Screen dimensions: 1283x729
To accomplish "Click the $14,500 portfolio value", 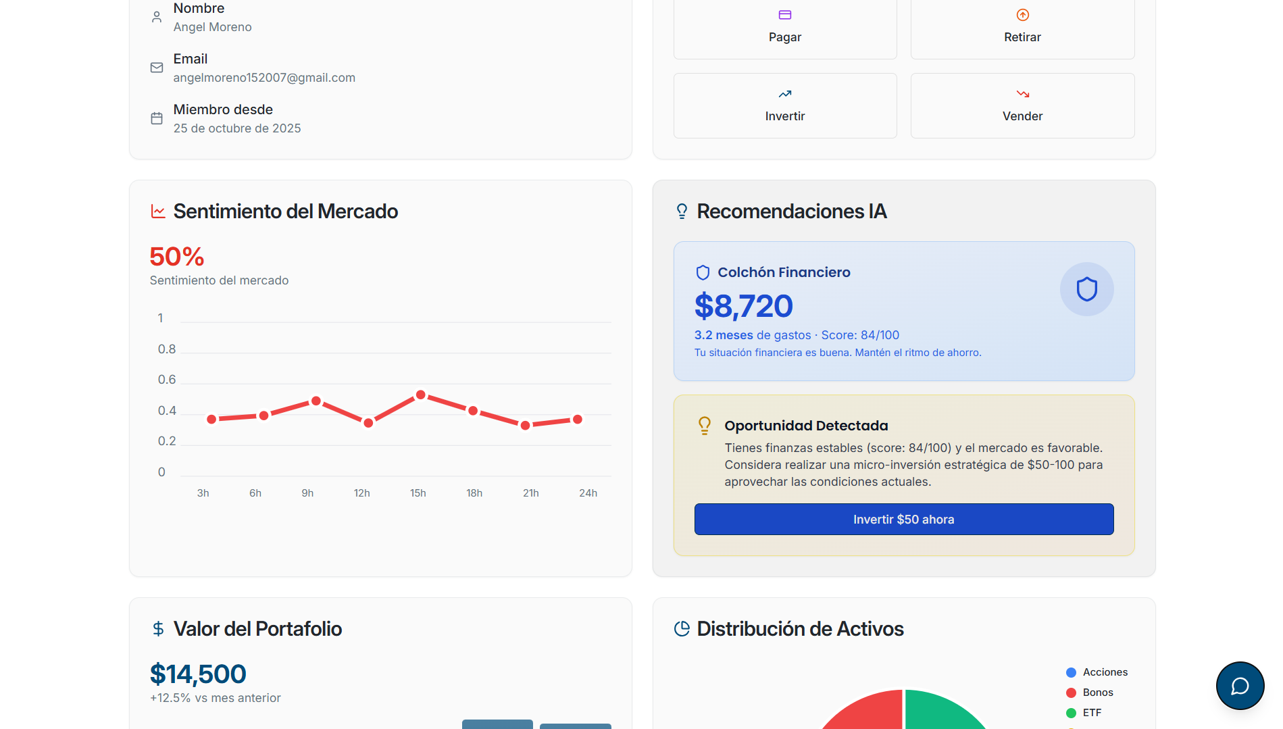I will pyautogui.click(x=198, y=674).
